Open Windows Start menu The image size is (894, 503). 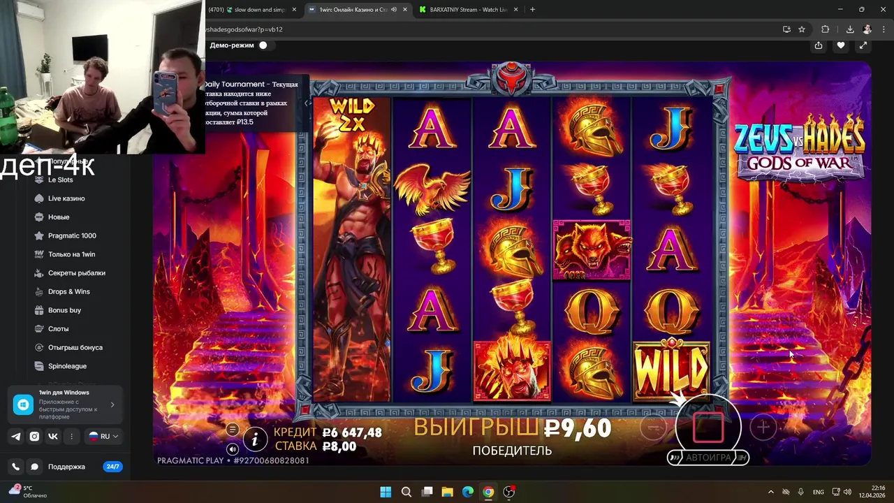click(x=386, y=492)
